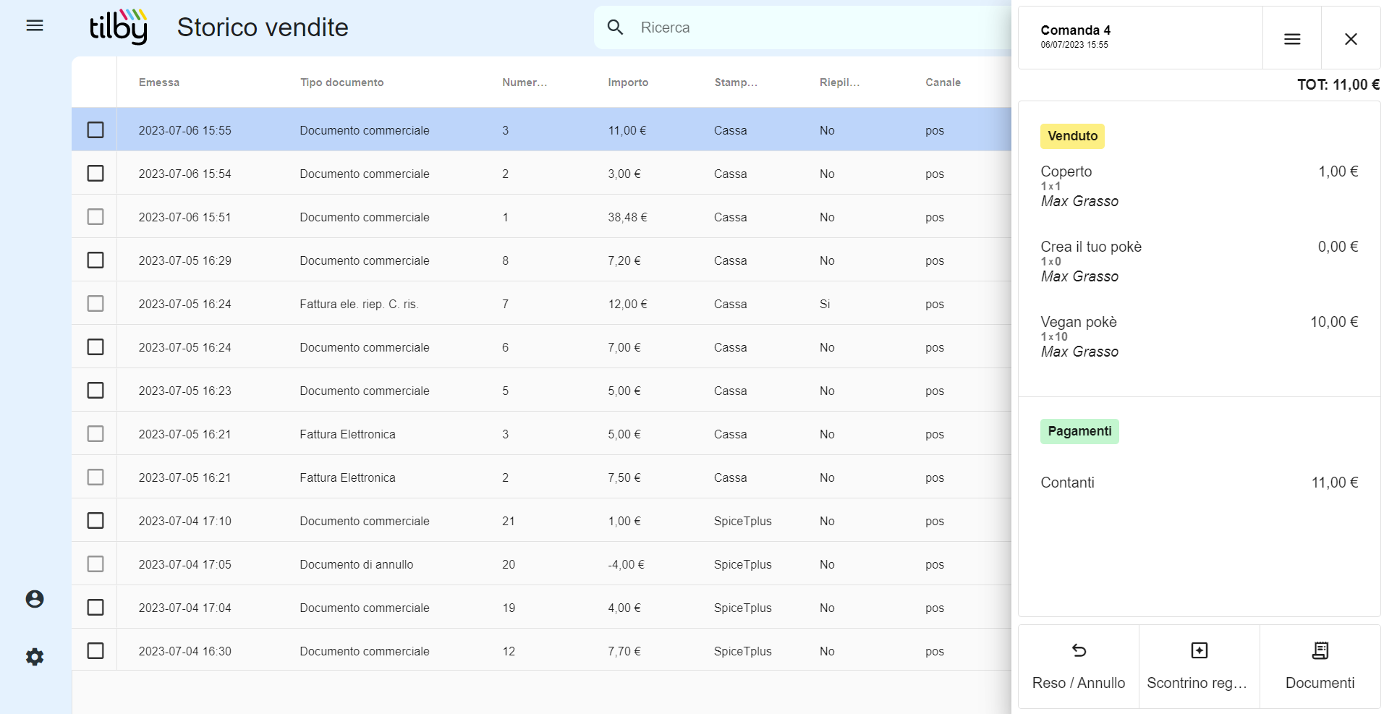Check the box for 2023-07-06 15:55 row

95,129
